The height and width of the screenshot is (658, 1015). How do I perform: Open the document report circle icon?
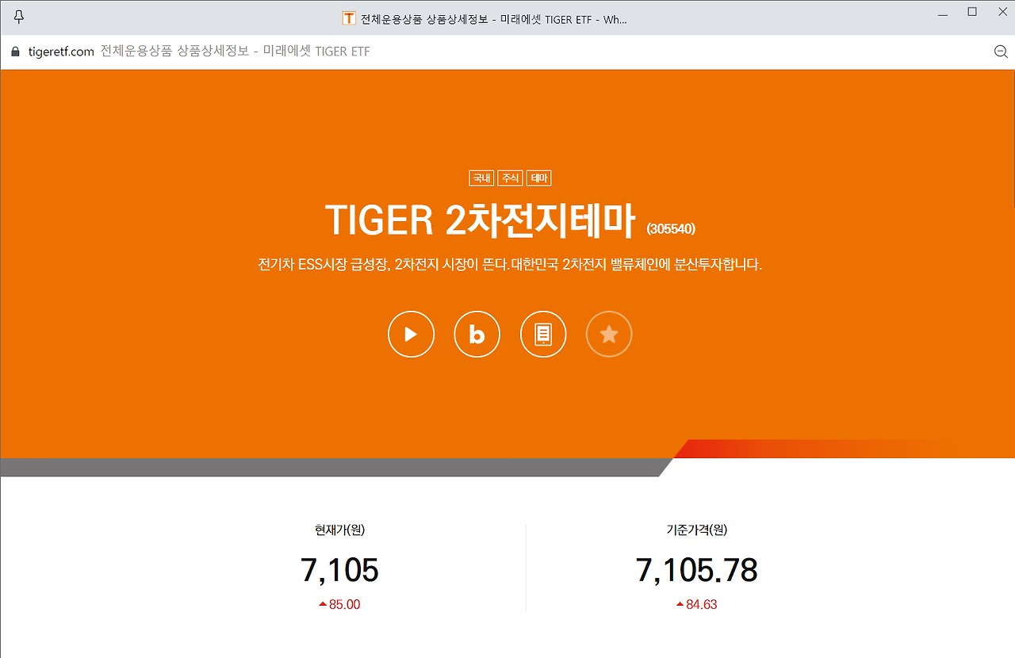click(x=543, y=335)
